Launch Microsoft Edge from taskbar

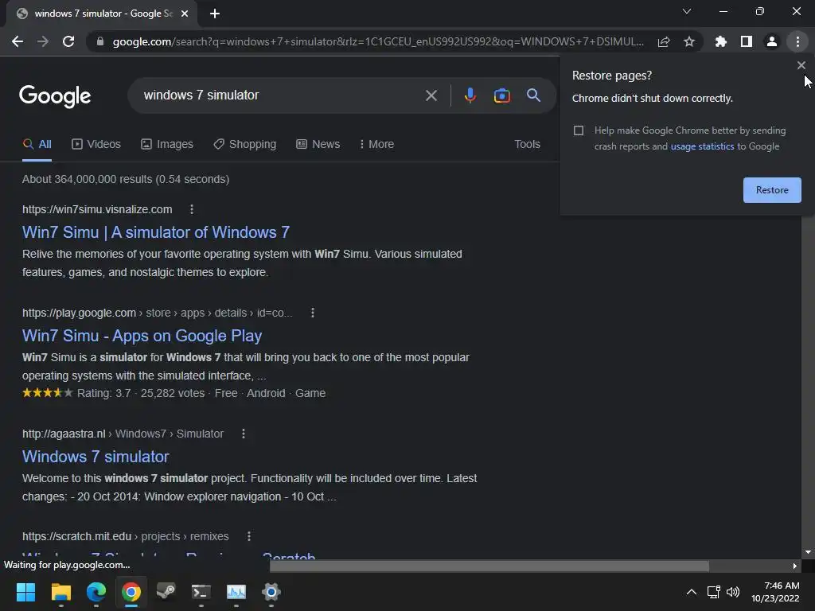[x=96, y=592]
